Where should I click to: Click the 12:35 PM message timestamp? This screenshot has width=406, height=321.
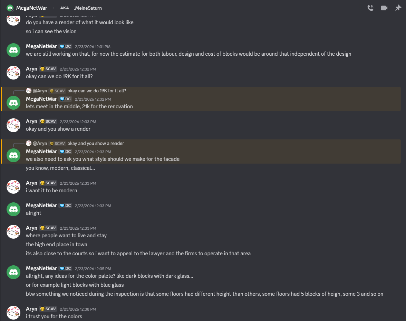[93, 269]
